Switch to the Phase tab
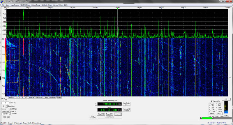The height and width of the screenshot is (125, 233). 59,97
